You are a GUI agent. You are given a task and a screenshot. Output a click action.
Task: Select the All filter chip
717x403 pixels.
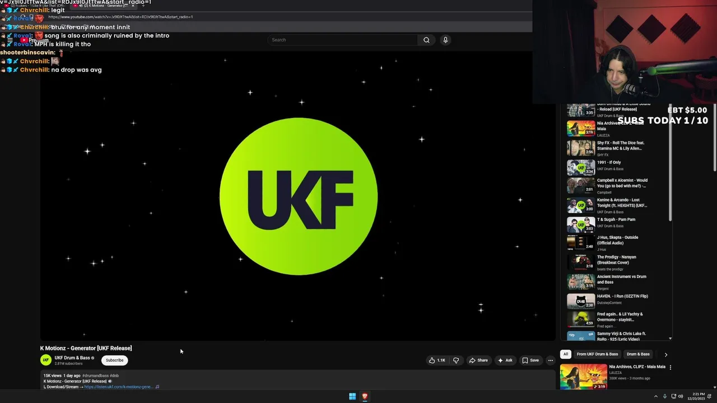566,354
